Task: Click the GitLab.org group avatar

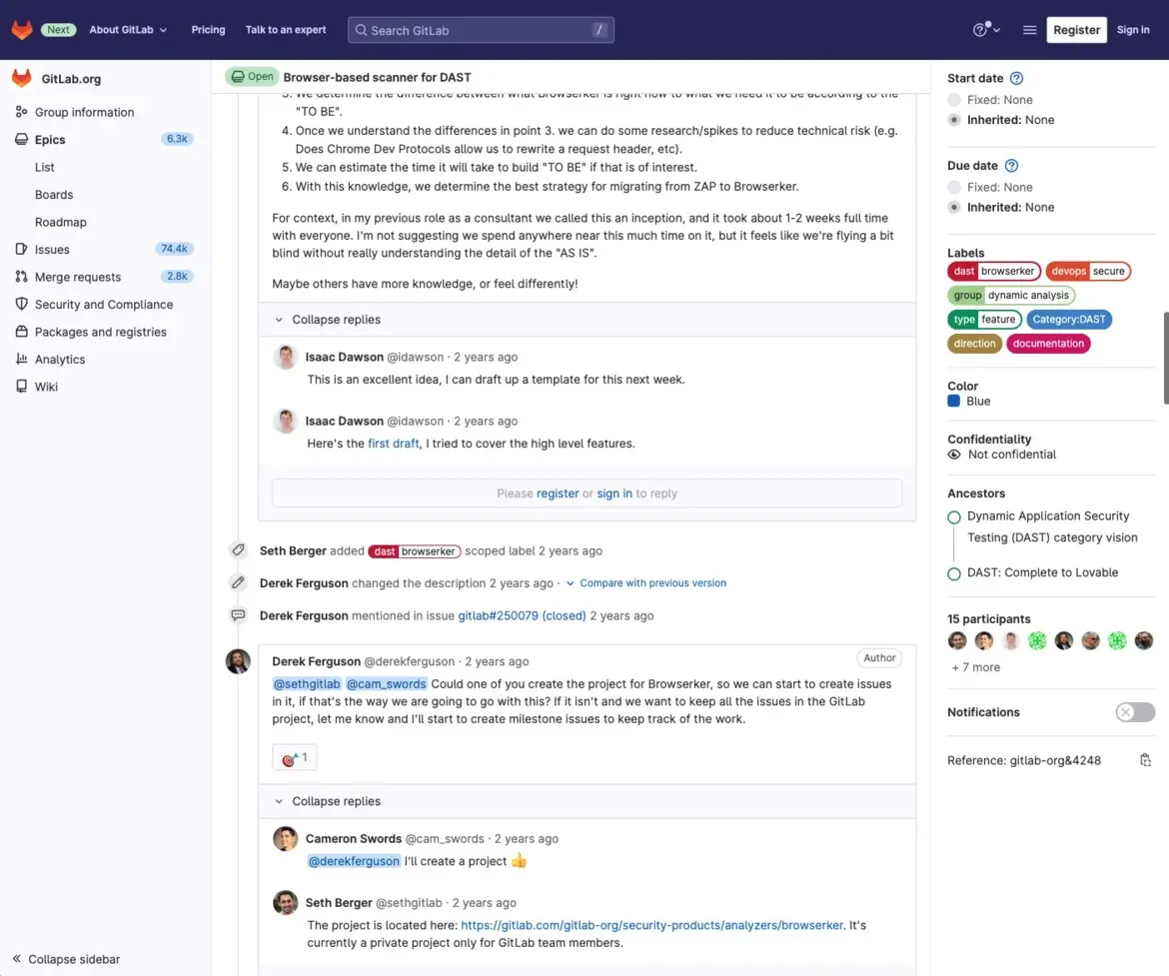Action: (22, 78)
